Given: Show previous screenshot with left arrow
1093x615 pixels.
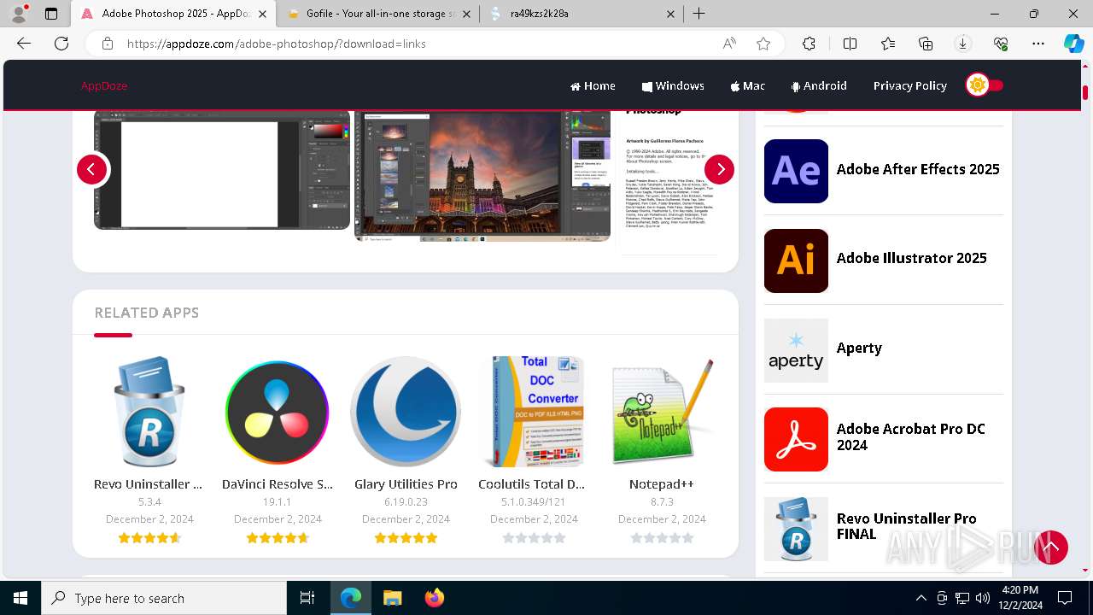Looking at the screenshot, I should pos(91,169).
